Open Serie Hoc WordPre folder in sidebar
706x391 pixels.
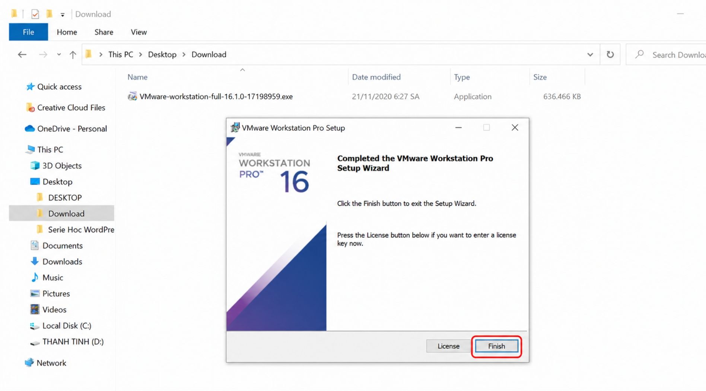[x=81, y=230]
